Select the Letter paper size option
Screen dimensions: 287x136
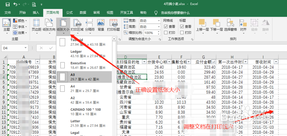tap(84, 123)
